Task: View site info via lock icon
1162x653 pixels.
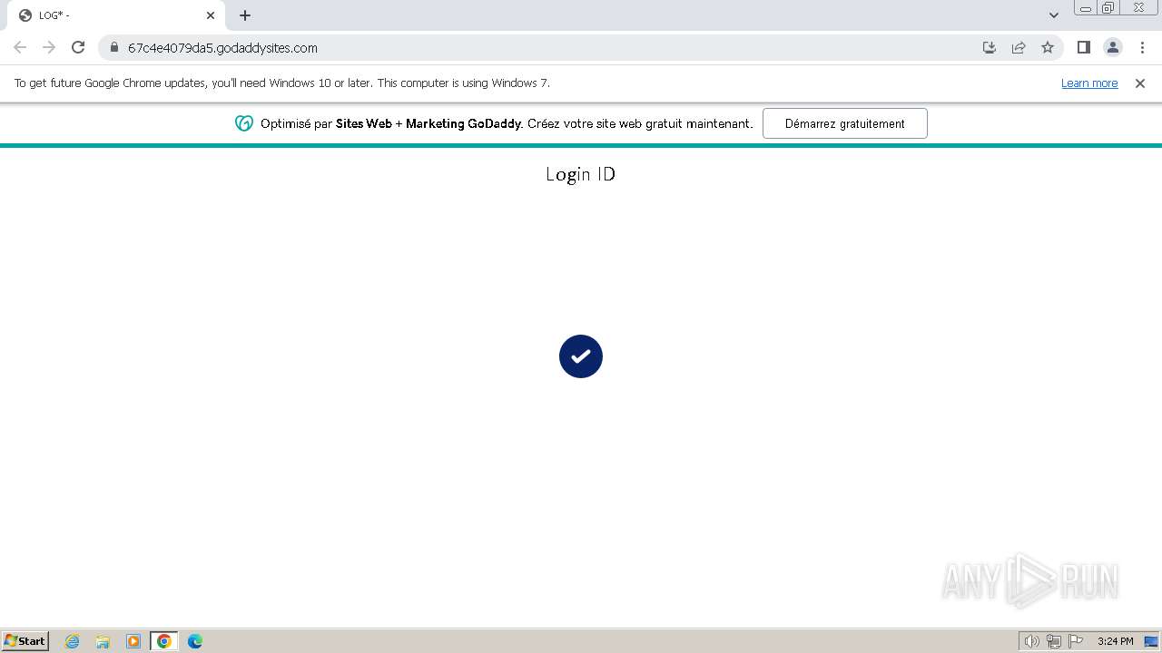Action: [114, 47]
